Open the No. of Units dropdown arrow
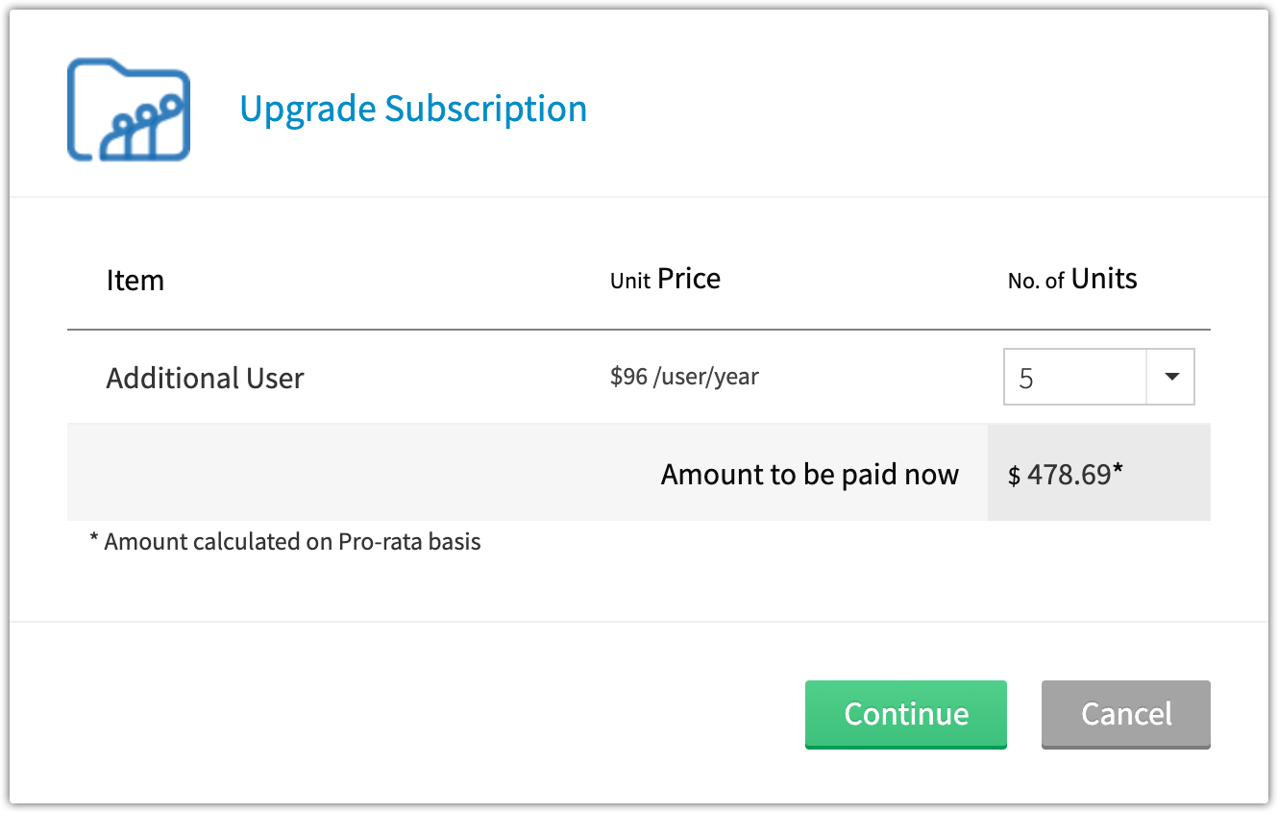The width and height of the screenshot is (1278, 813). click(1170, 377)
